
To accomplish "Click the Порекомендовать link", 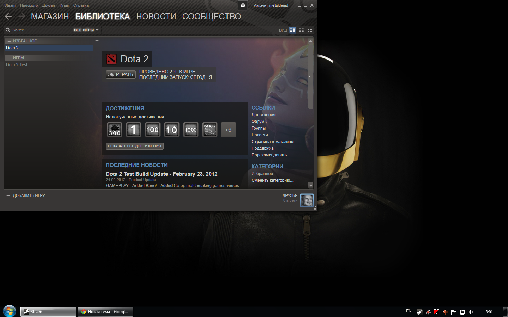I will [x=271, y=155].
